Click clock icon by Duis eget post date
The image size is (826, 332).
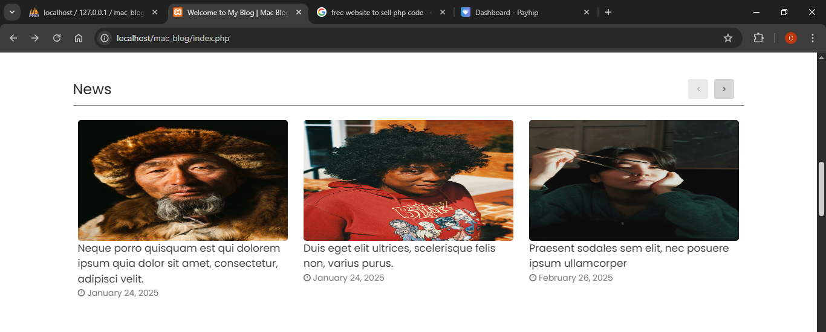point(307,278)
